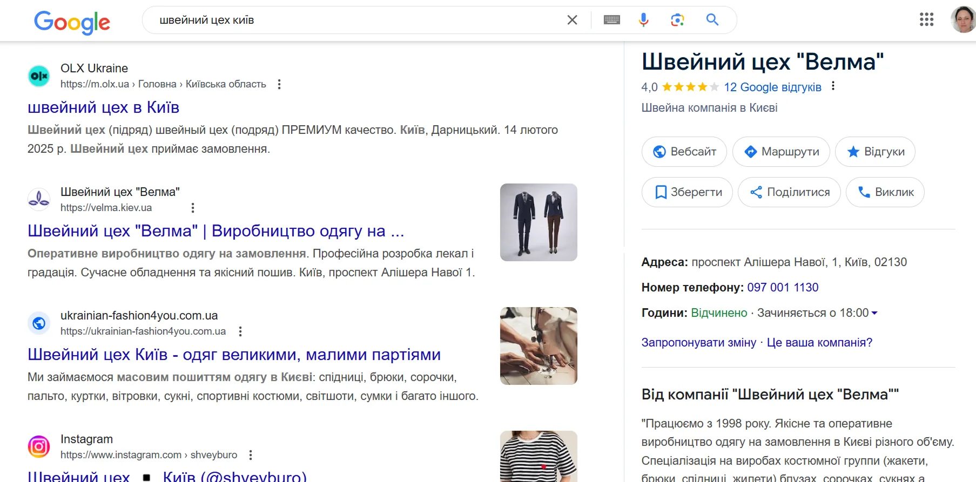Click the Зберегти save button
Viewport: 976px width, 482px height.
click(687, 192)
